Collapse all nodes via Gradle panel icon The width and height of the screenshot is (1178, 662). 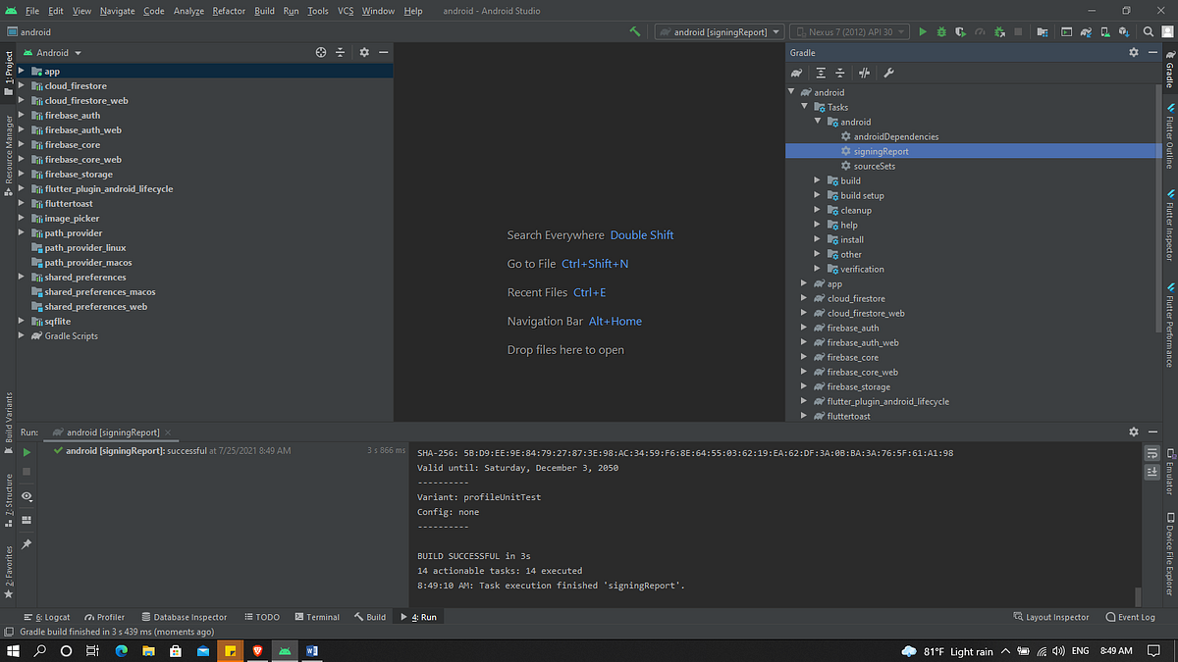tap(841, 73)
